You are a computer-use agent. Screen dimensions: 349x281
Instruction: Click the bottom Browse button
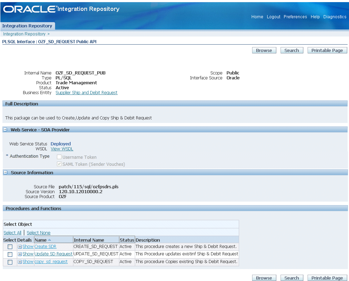point(264,278)
